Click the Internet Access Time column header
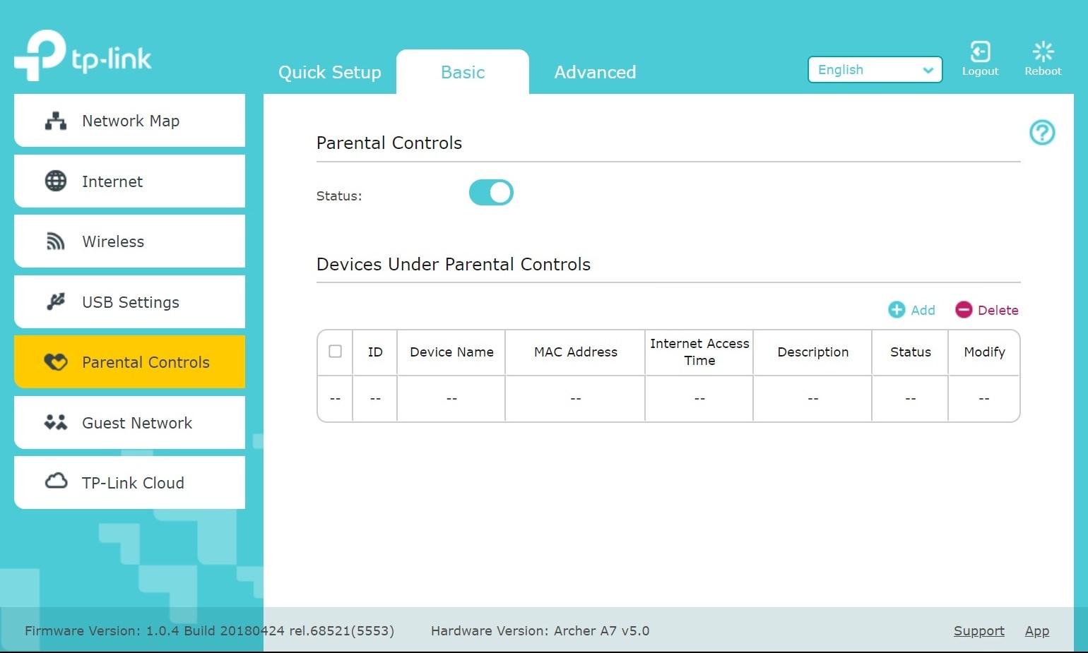This screenshot has height=653, width=1088. point(699,352)
